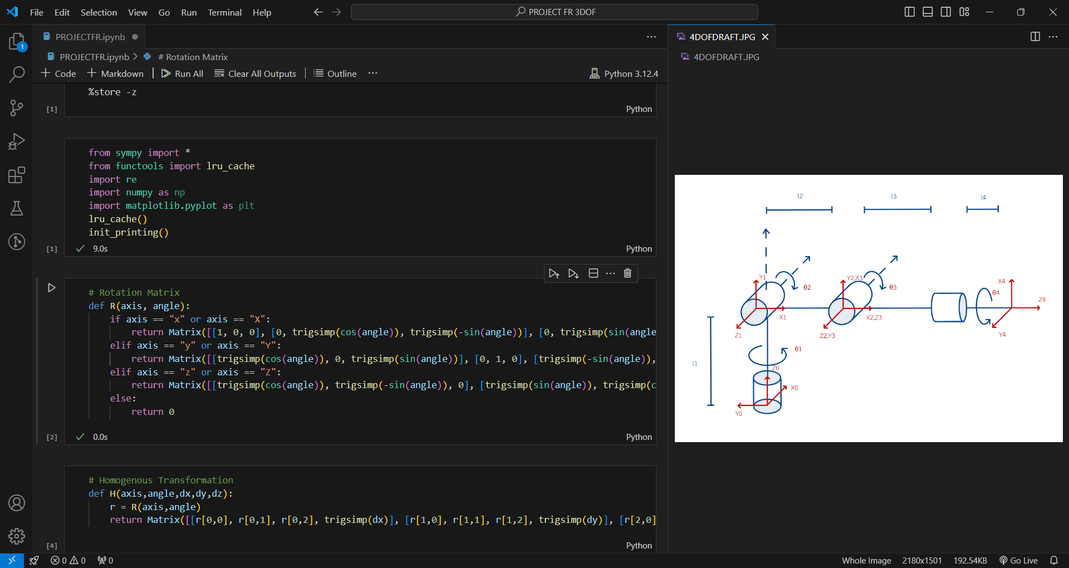Switch to the 4DOFDRAFT.JPG tab
The image size is (1069, 568).
click(x=720, y=37)
